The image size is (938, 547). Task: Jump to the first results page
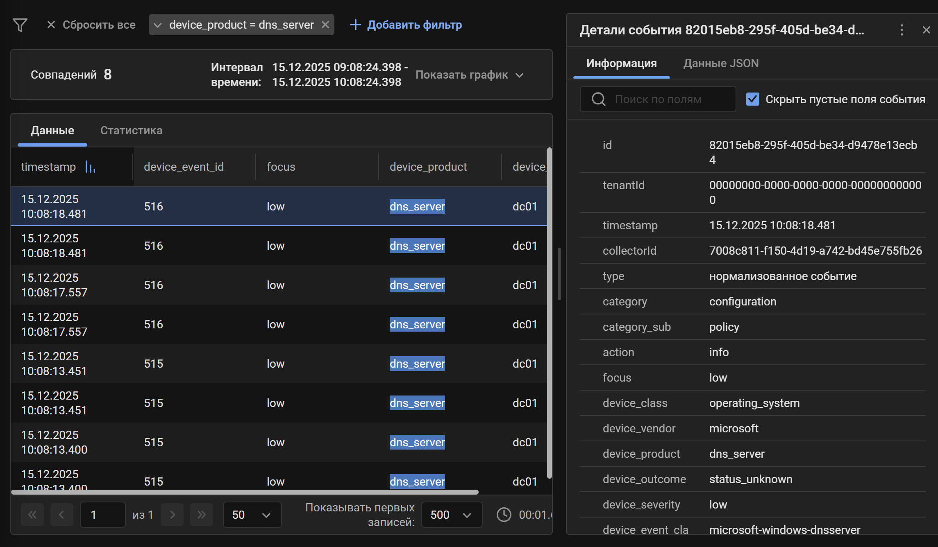(32, 515)
